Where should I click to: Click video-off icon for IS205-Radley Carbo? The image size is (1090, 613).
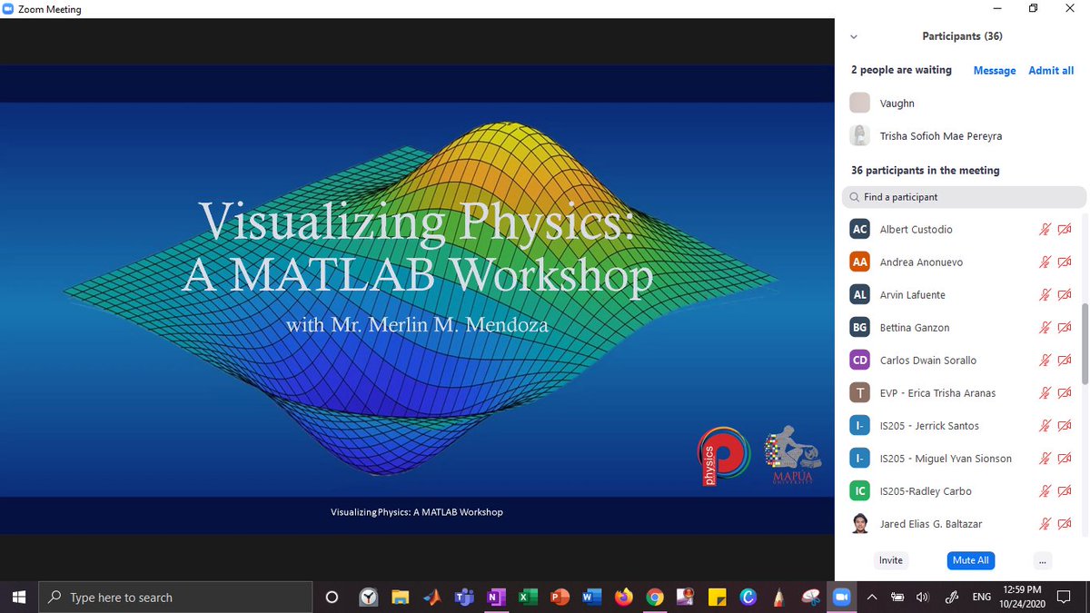1065,491
